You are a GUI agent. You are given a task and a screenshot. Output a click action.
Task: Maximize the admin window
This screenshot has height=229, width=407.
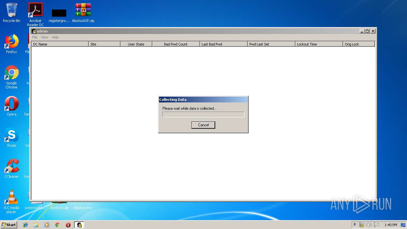tap(367, 31)
